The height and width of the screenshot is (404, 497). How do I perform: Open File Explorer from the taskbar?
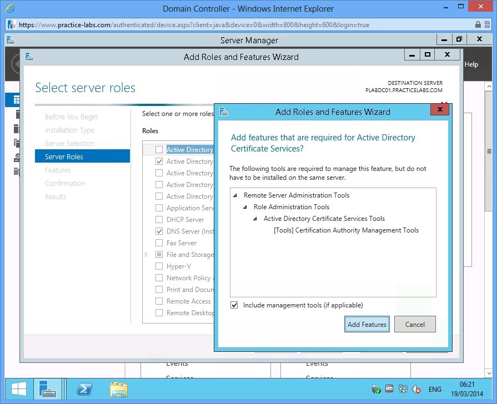click(118, 391)
